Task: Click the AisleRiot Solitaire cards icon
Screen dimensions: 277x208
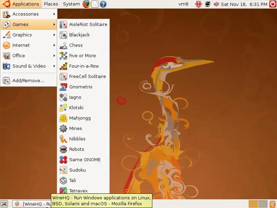Action: pos(63,24)
